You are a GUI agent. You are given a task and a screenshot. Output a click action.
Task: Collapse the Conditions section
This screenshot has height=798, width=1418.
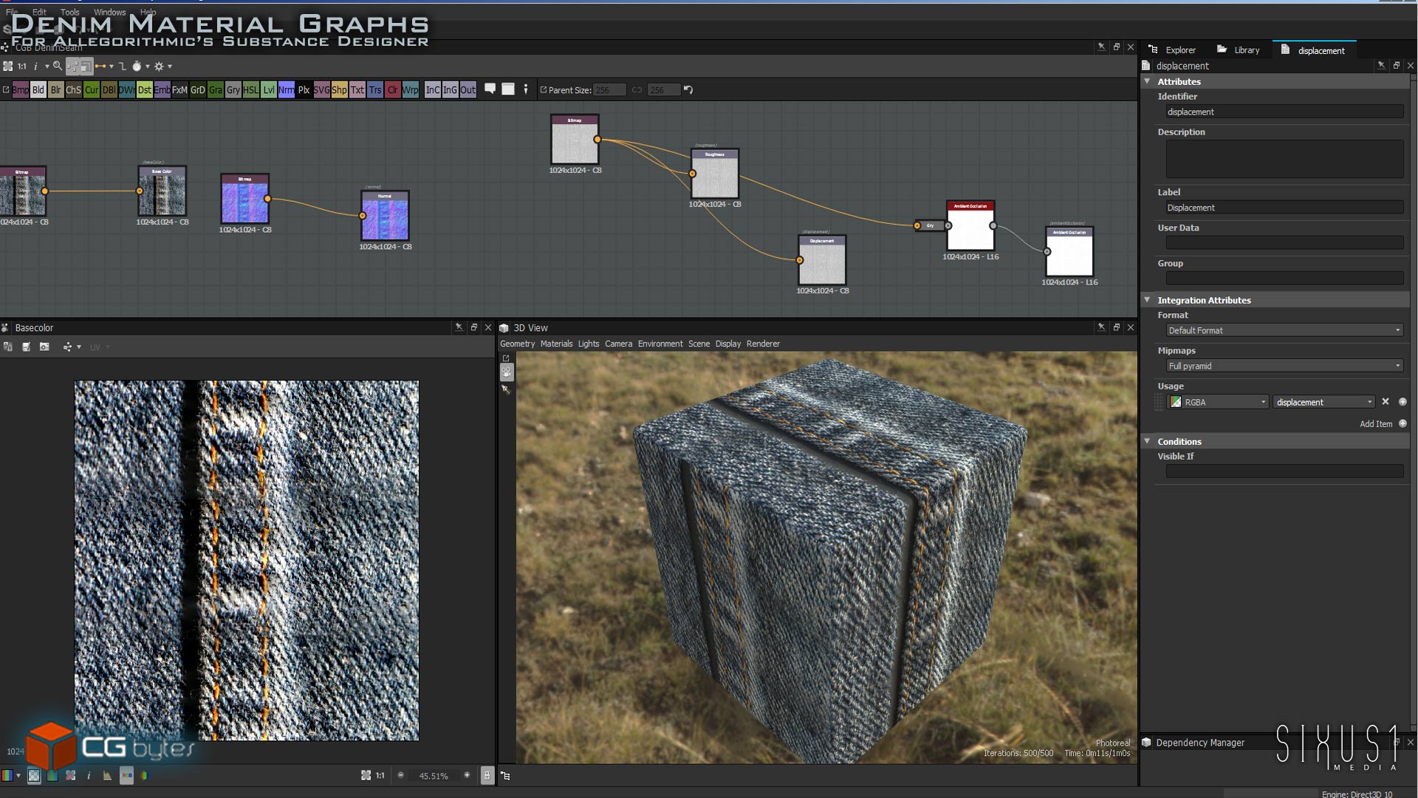(x=1147, y=441)
